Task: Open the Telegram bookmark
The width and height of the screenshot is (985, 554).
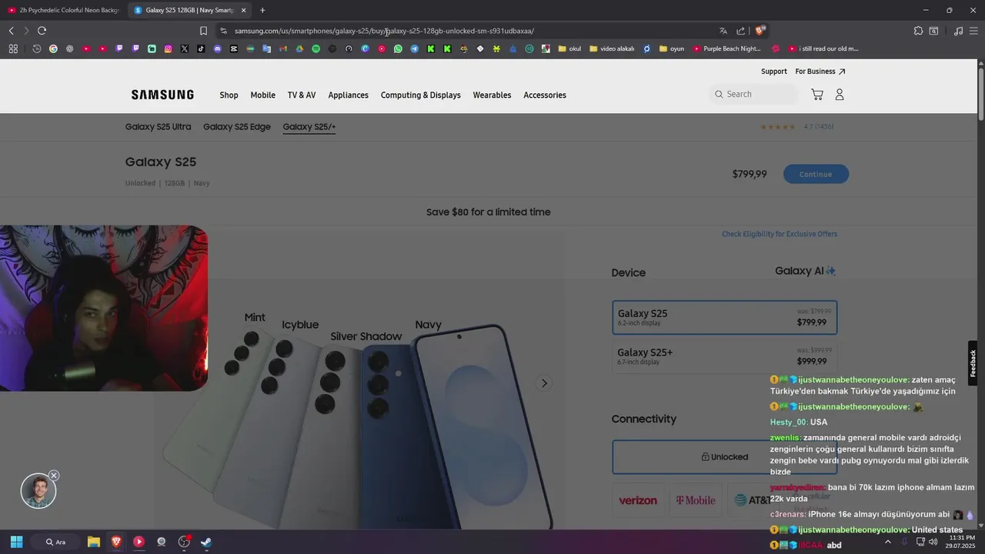Action: [x=414, y=48]
